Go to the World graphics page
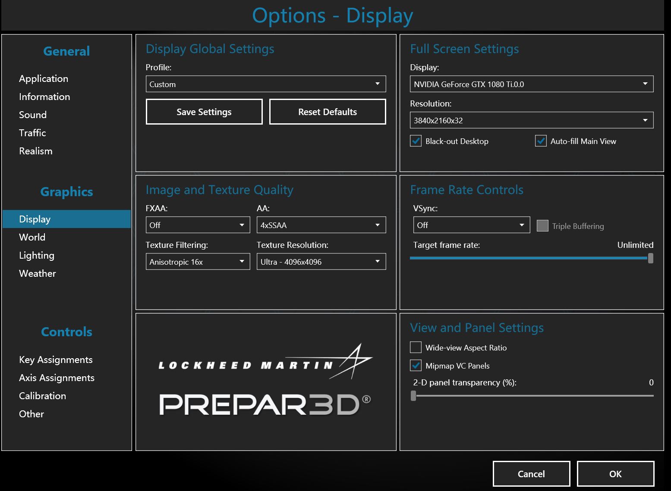The image size is (671, 491). pos(32,237)
